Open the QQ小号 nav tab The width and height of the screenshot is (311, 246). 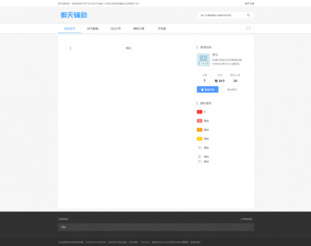(x=116, y=28)
